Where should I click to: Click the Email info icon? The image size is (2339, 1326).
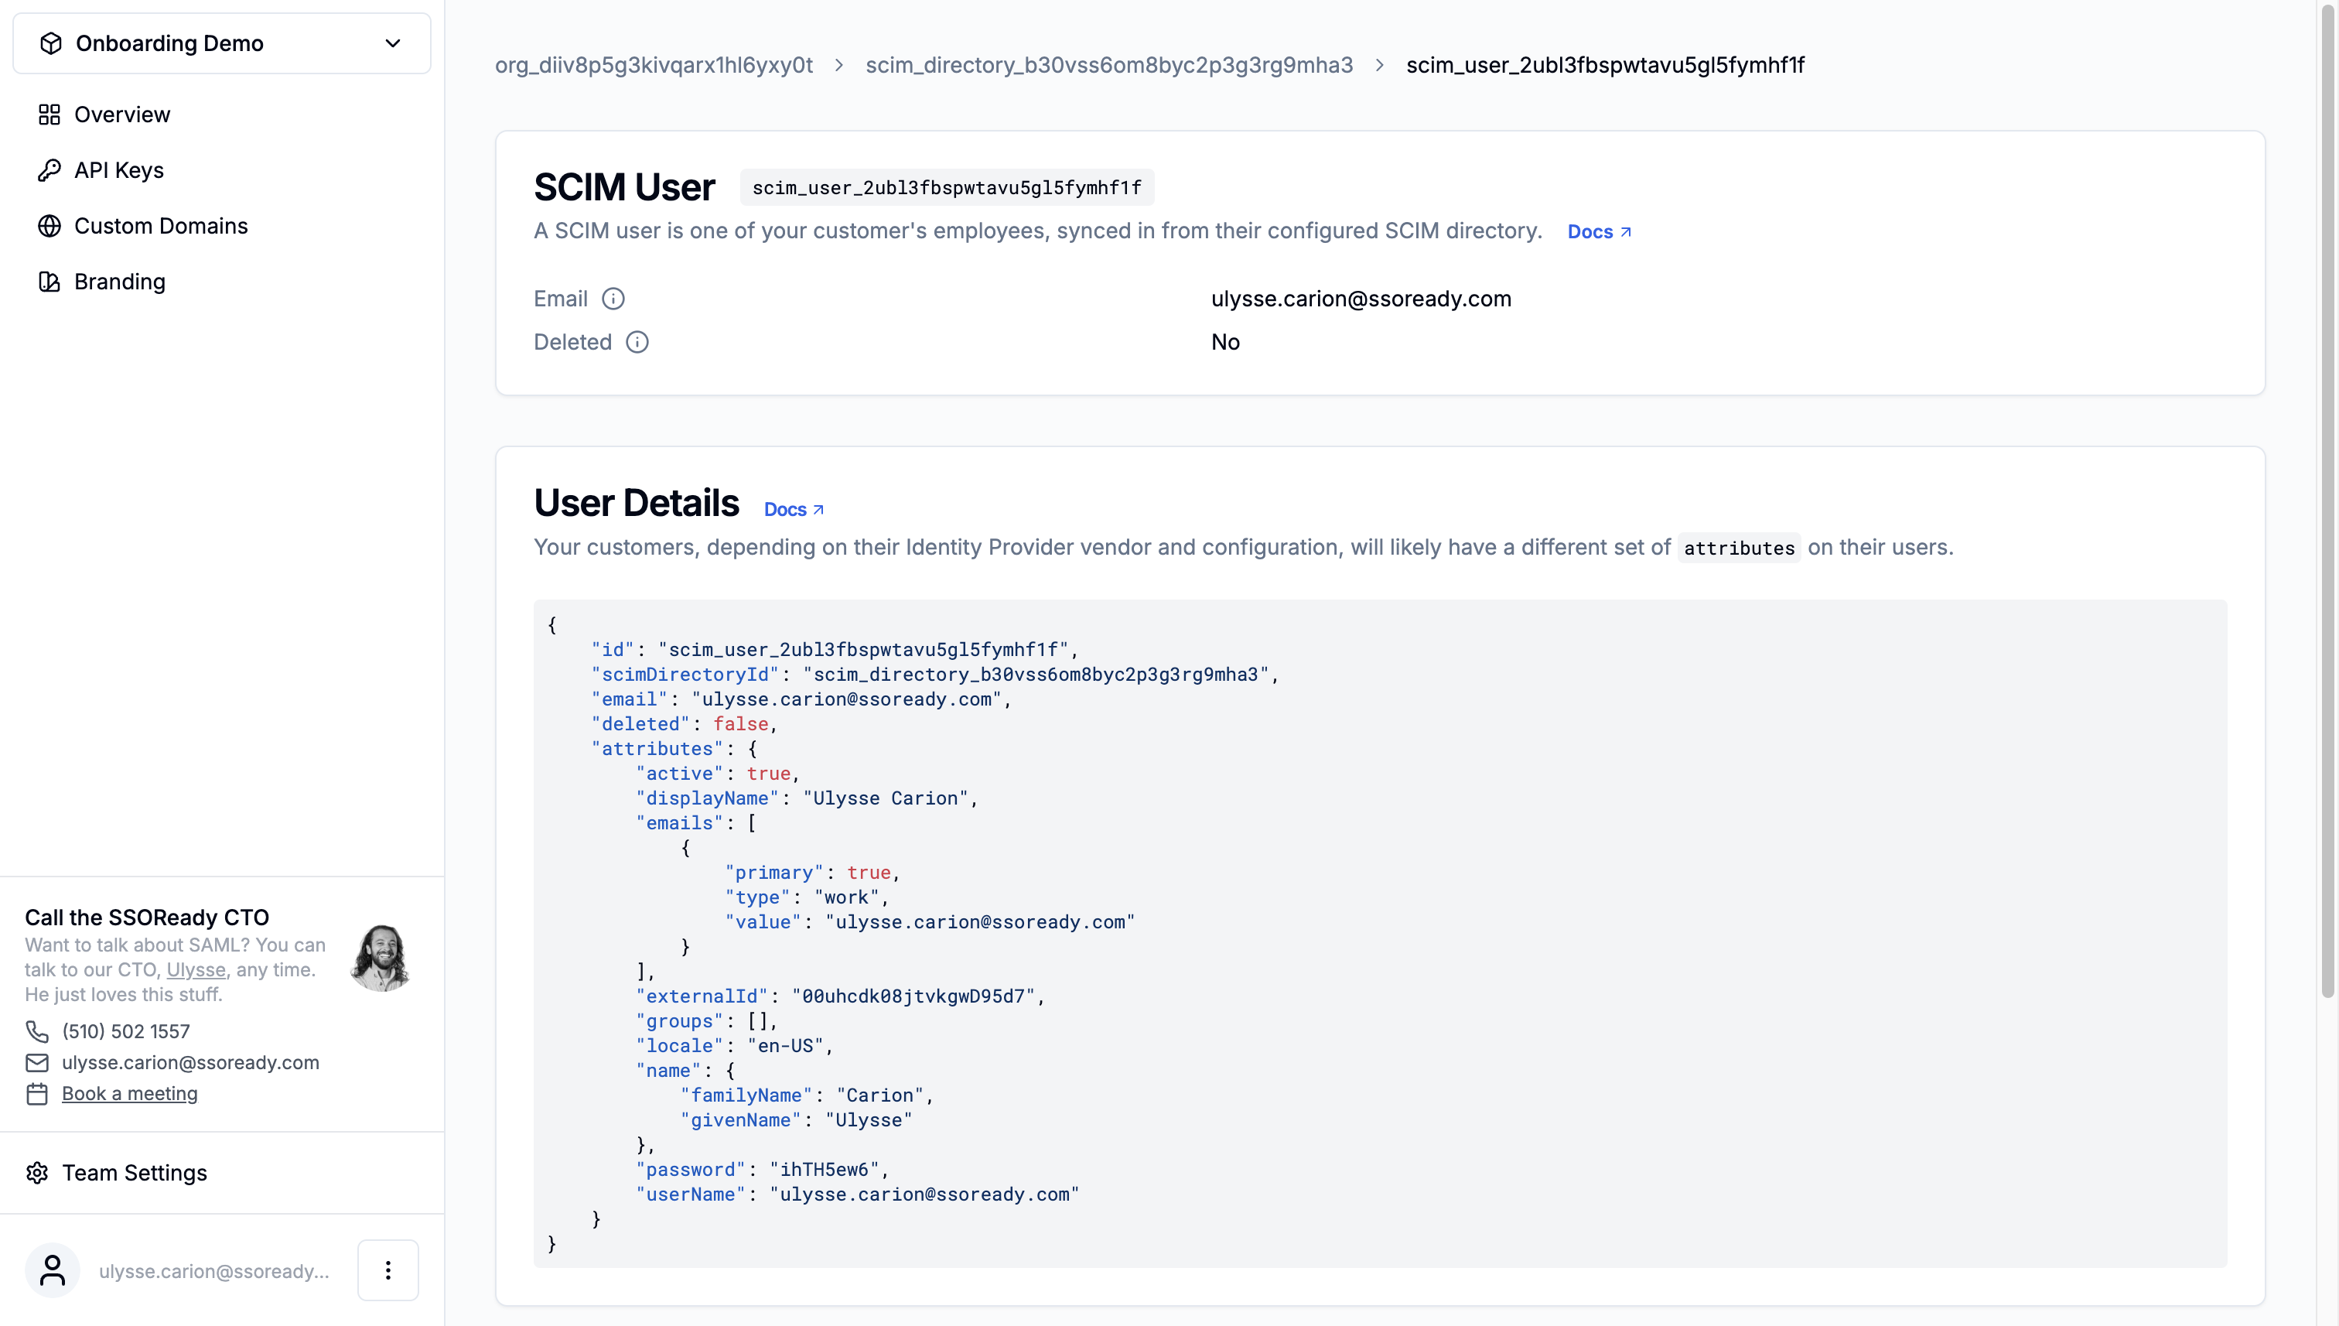[x=613, y=299]
